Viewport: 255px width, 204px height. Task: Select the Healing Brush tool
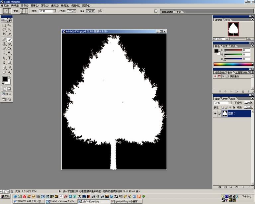coord(4,40)
